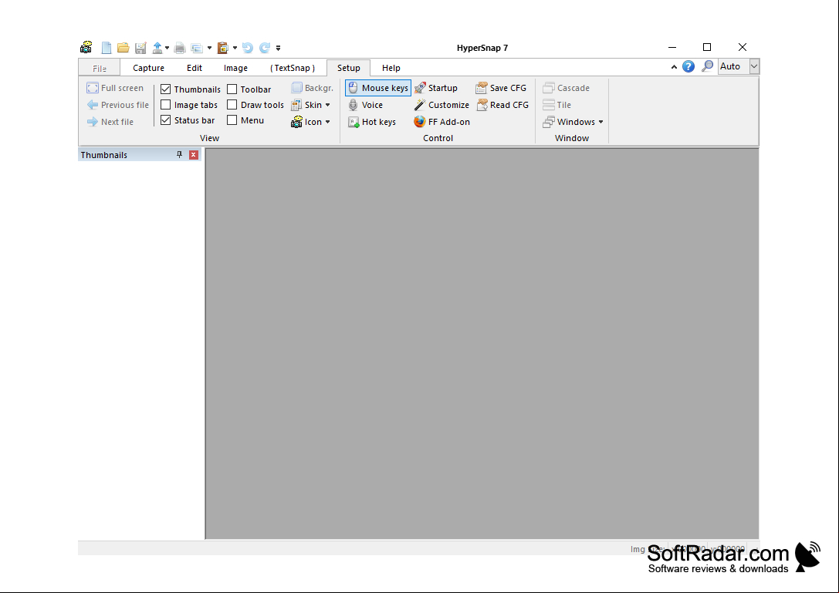Screen dimensions: 839x593
Task: Click the magnifier zoom icon
Action: click(x=707, y=66)
